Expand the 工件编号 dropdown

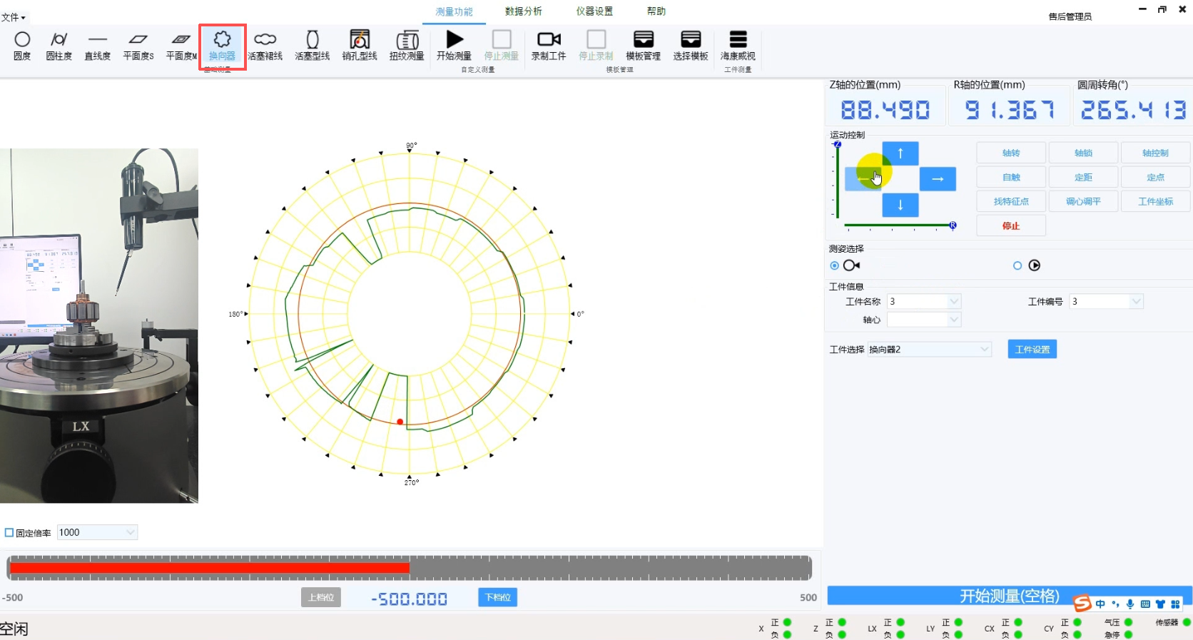click(x=1136, y=302)
